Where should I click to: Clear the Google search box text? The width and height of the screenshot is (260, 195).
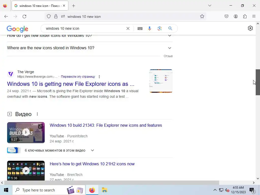[x=128, y=28]
